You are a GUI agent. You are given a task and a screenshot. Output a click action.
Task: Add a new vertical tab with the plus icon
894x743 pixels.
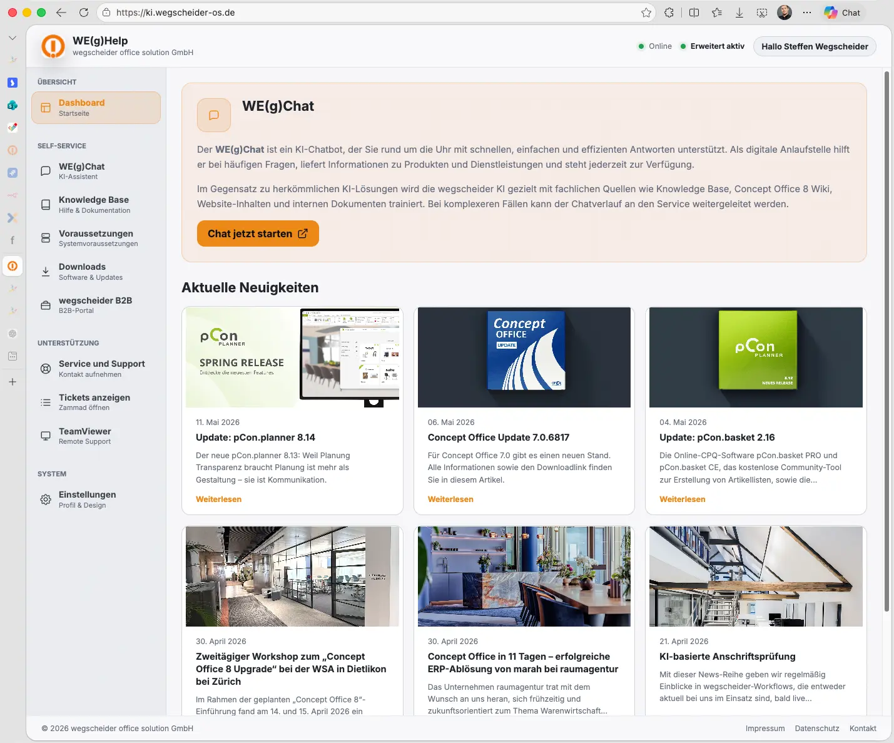[x=13, y=382]
